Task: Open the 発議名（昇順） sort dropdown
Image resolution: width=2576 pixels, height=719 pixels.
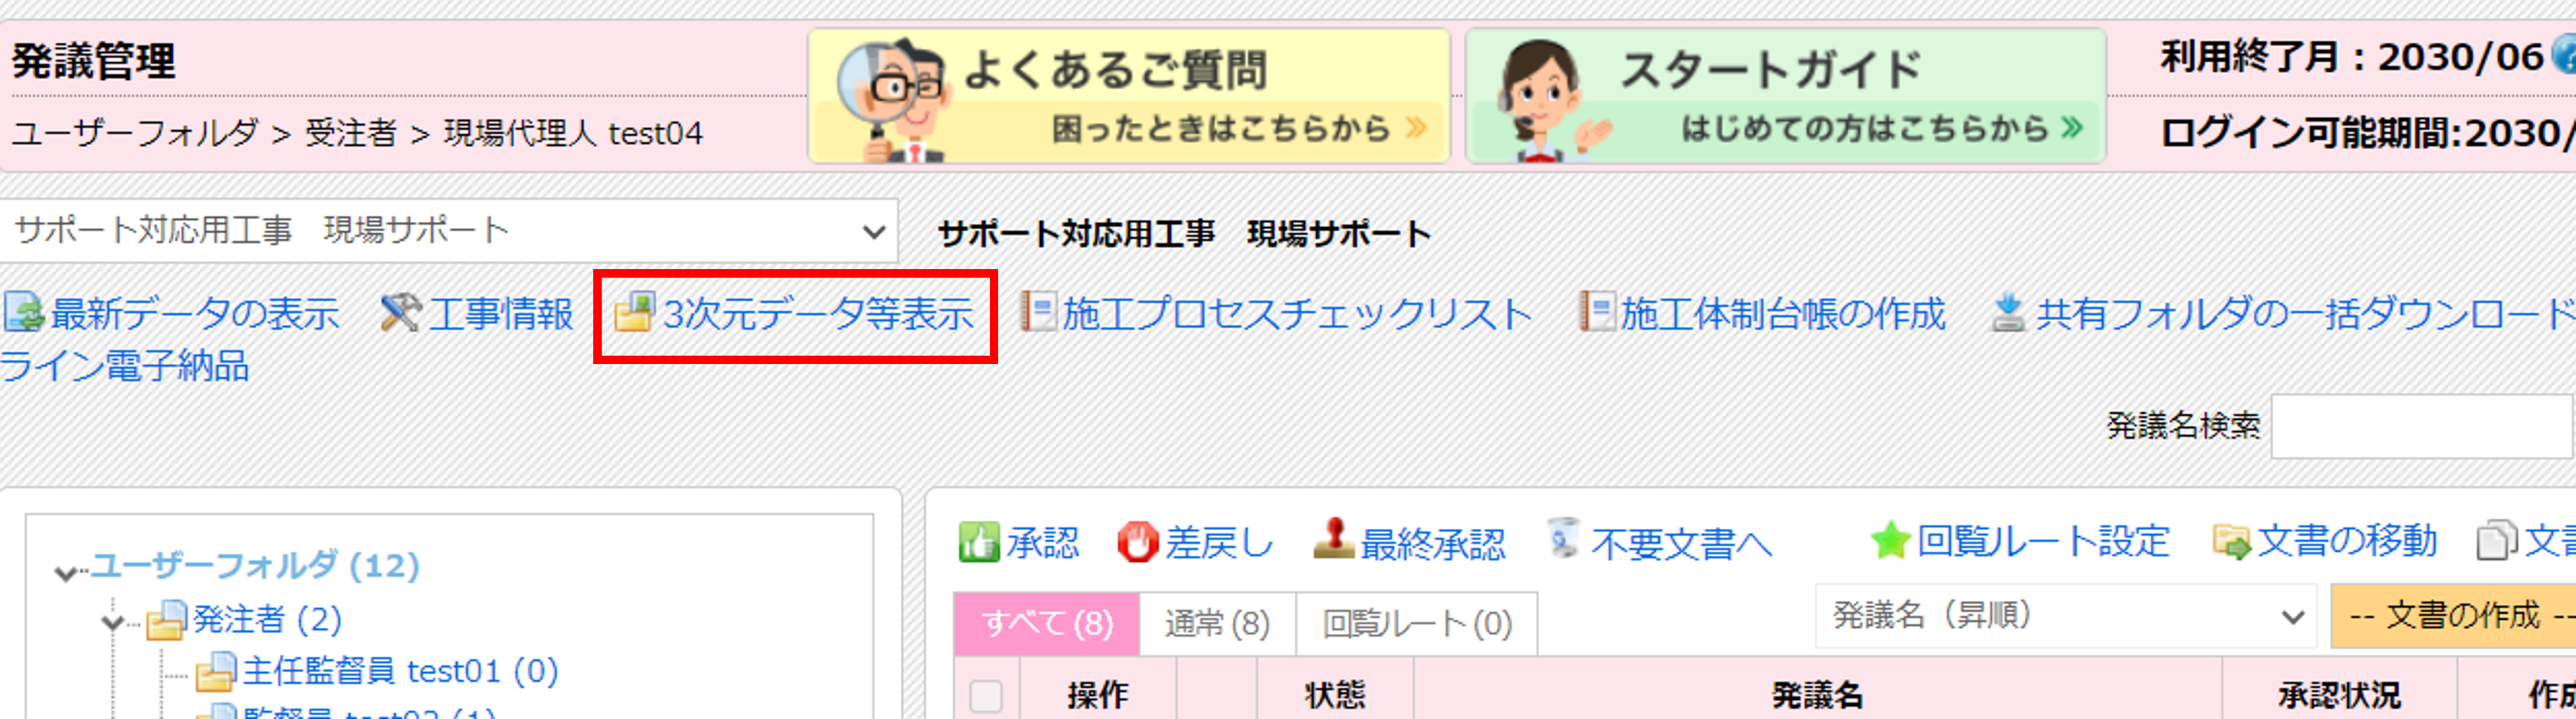Action: pos(2067,616)
